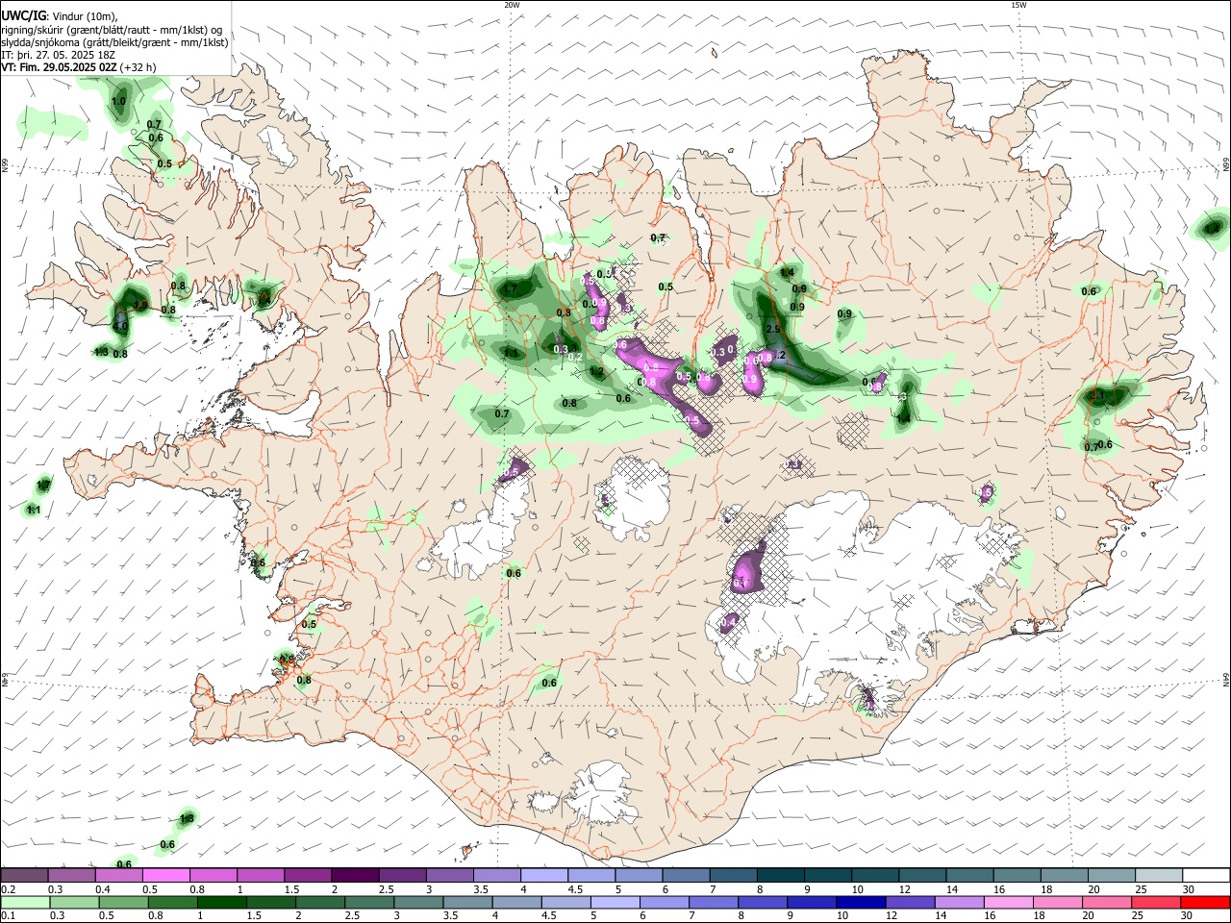This screenshot has width=1231, height=923.
Task: Select the '4.0' precipitation value on the map
Action: point(120,327)
